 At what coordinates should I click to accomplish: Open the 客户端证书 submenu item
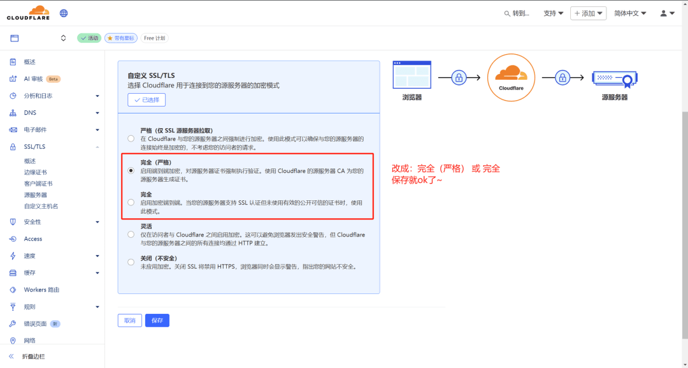pyautogui.click(x=38, y=184)
